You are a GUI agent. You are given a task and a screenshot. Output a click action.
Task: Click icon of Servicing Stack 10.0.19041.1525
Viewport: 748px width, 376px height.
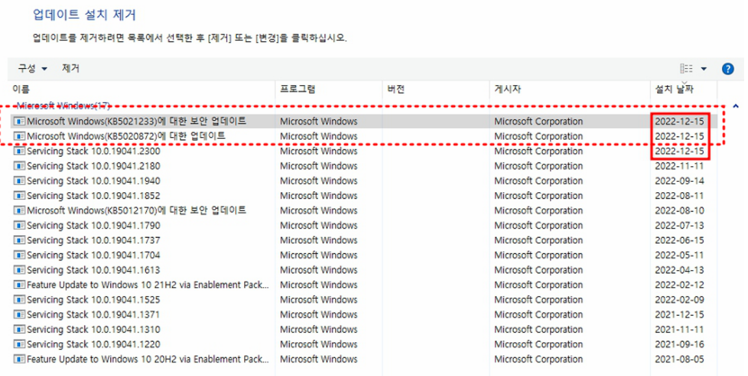[x=19, y=299]
